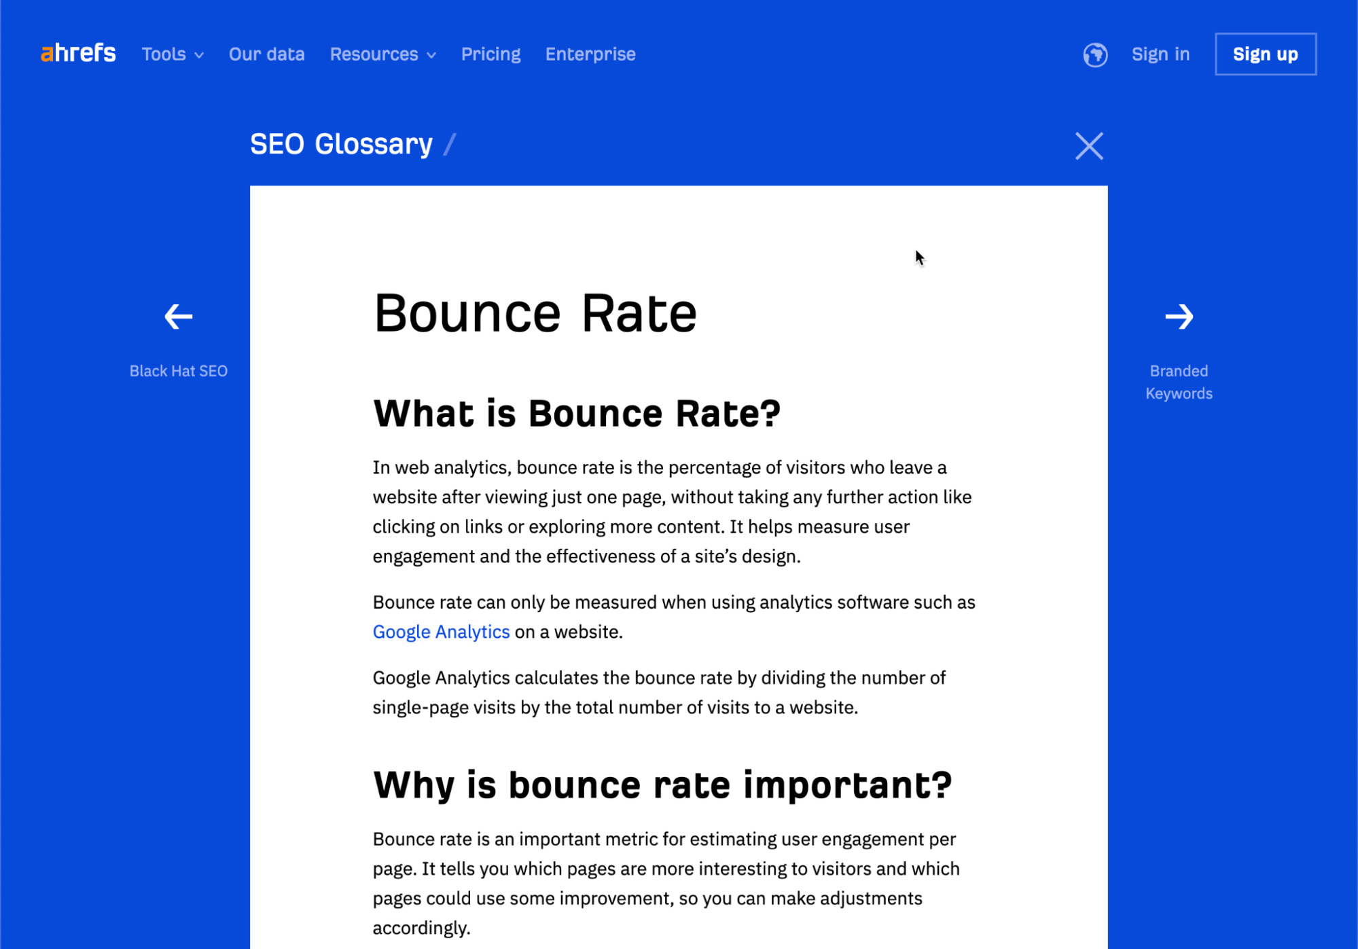
Task: Expand the Resources dropdown menu
Action: 383,54
